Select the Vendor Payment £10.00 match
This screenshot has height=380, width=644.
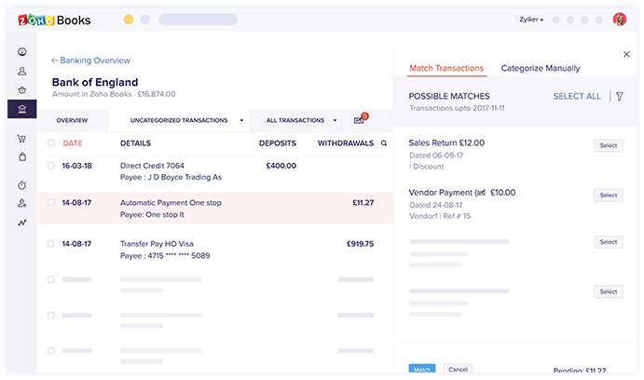609,195
